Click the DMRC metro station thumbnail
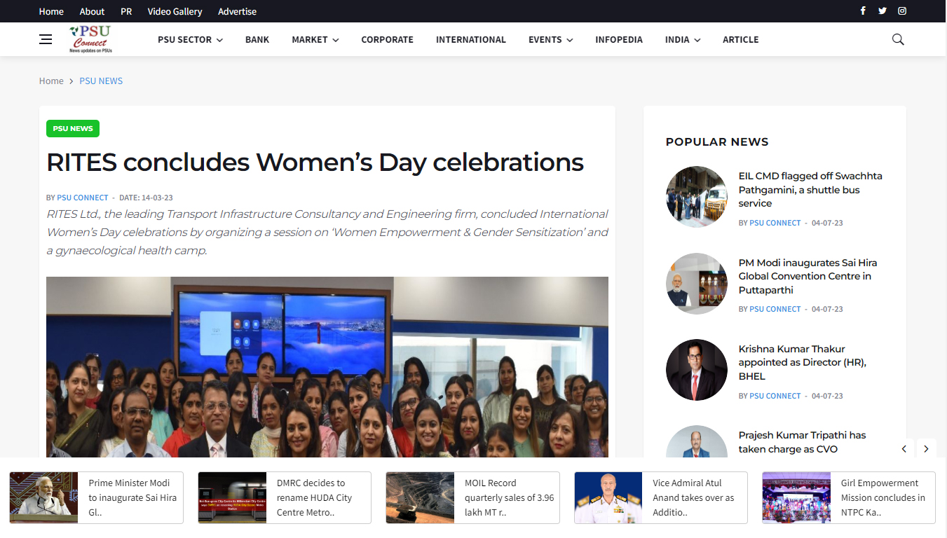Screen dimensions: 947x538 pos(232,497)
